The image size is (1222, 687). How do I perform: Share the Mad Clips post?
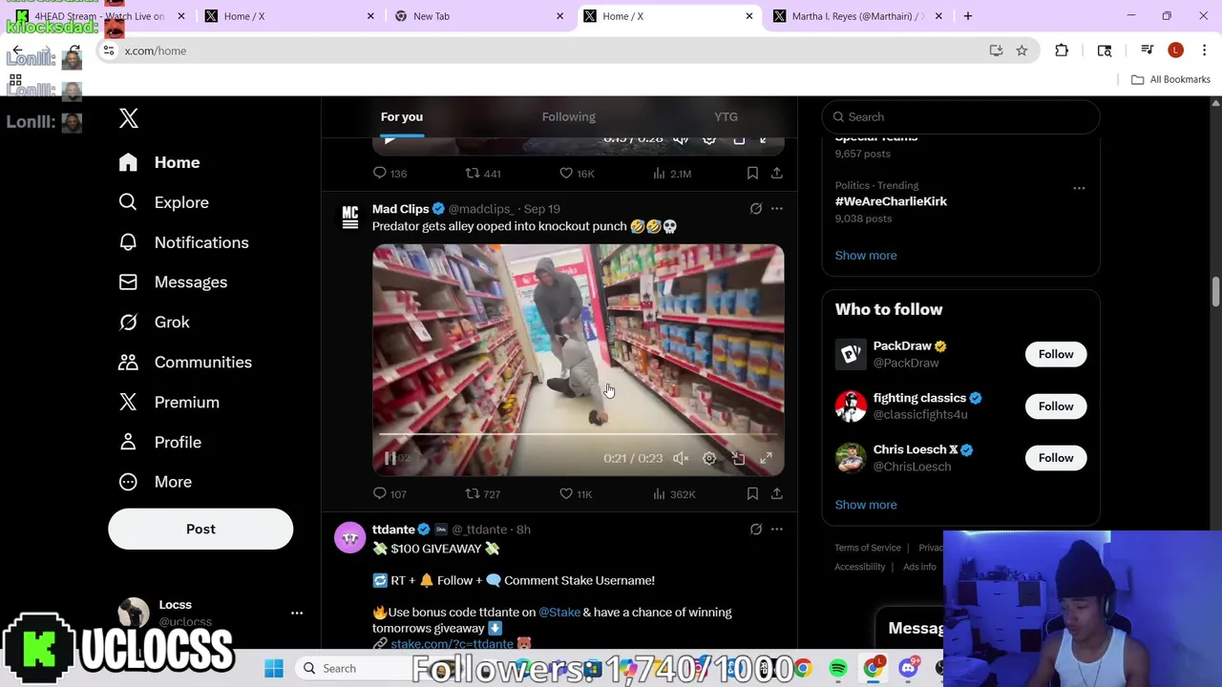pyautogui.click(x=777, y=493)
